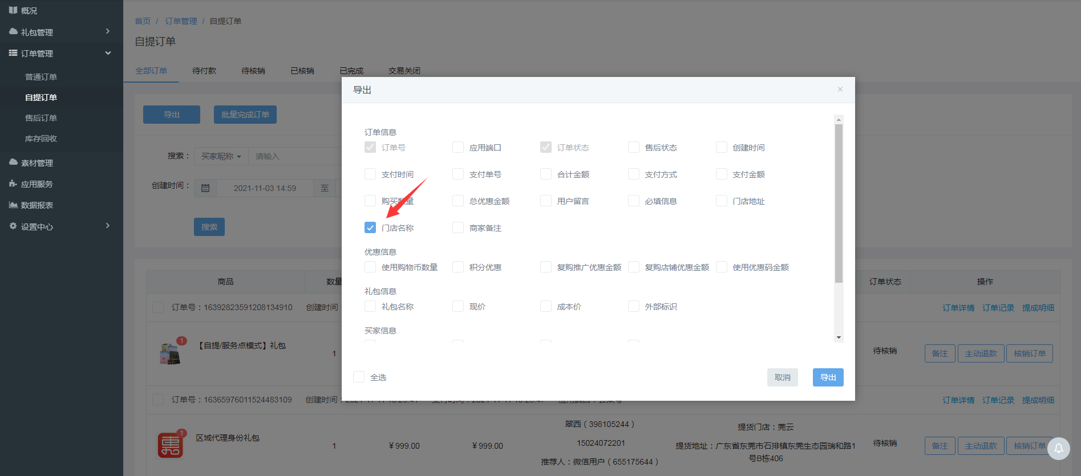Open 提成明细 for order 16365976011524483109

click(1038, 400)
